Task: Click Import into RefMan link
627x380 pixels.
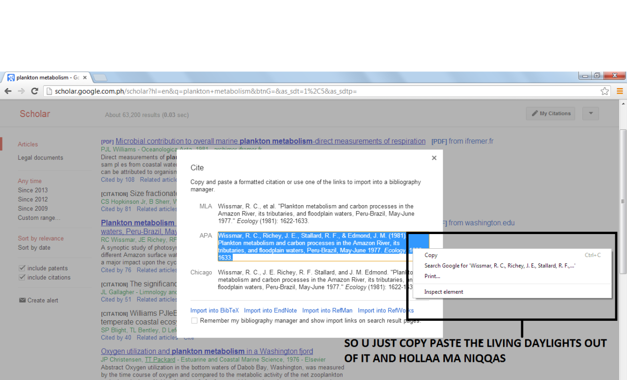Action: coord(327,310)
